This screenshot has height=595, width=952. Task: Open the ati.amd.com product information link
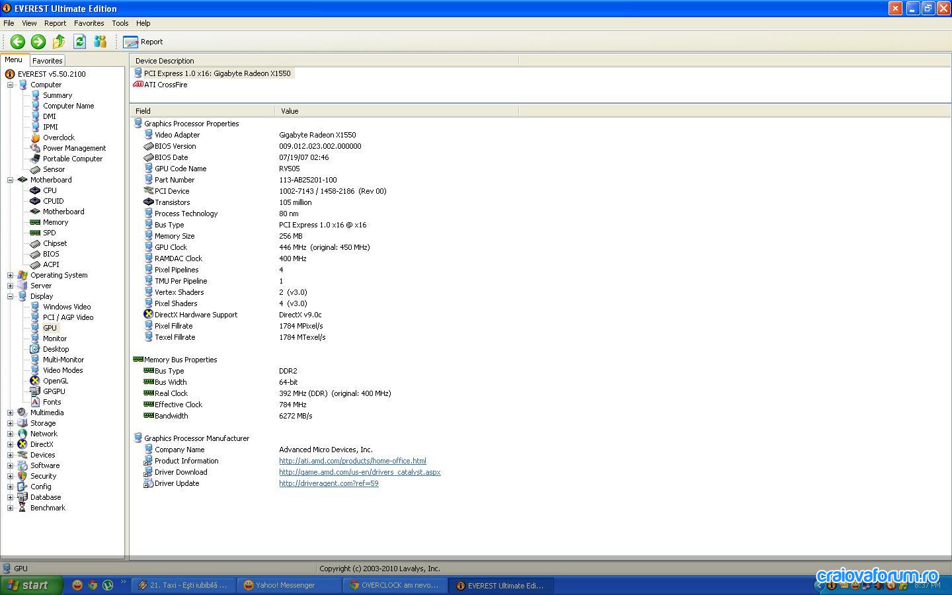point(352,461)
